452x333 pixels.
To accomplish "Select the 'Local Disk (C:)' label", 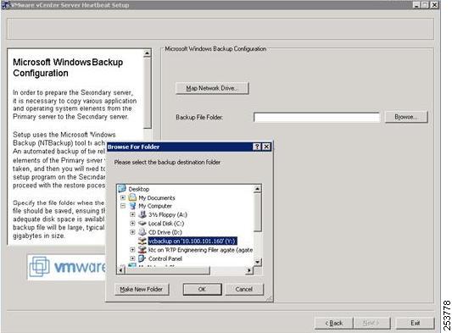I will [166, 224].
